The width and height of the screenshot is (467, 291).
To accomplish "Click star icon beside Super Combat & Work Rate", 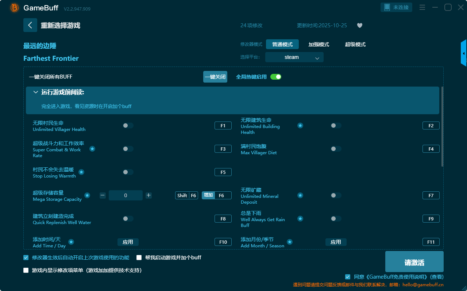I will click(x=92, y=149).
